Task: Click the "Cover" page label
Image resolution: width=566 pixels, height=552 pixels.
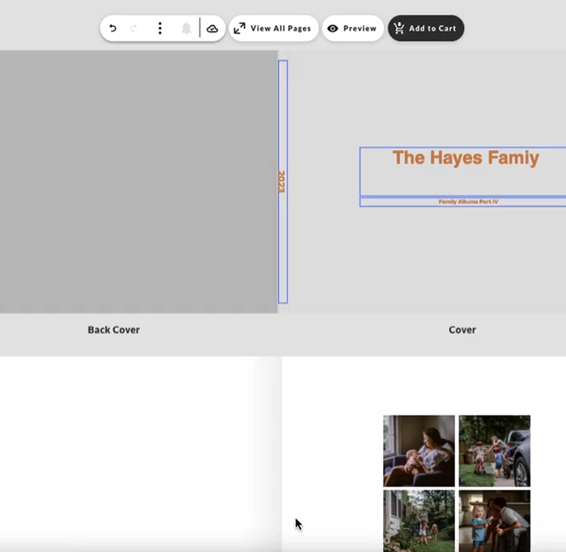Action: [x=462, y=330]
